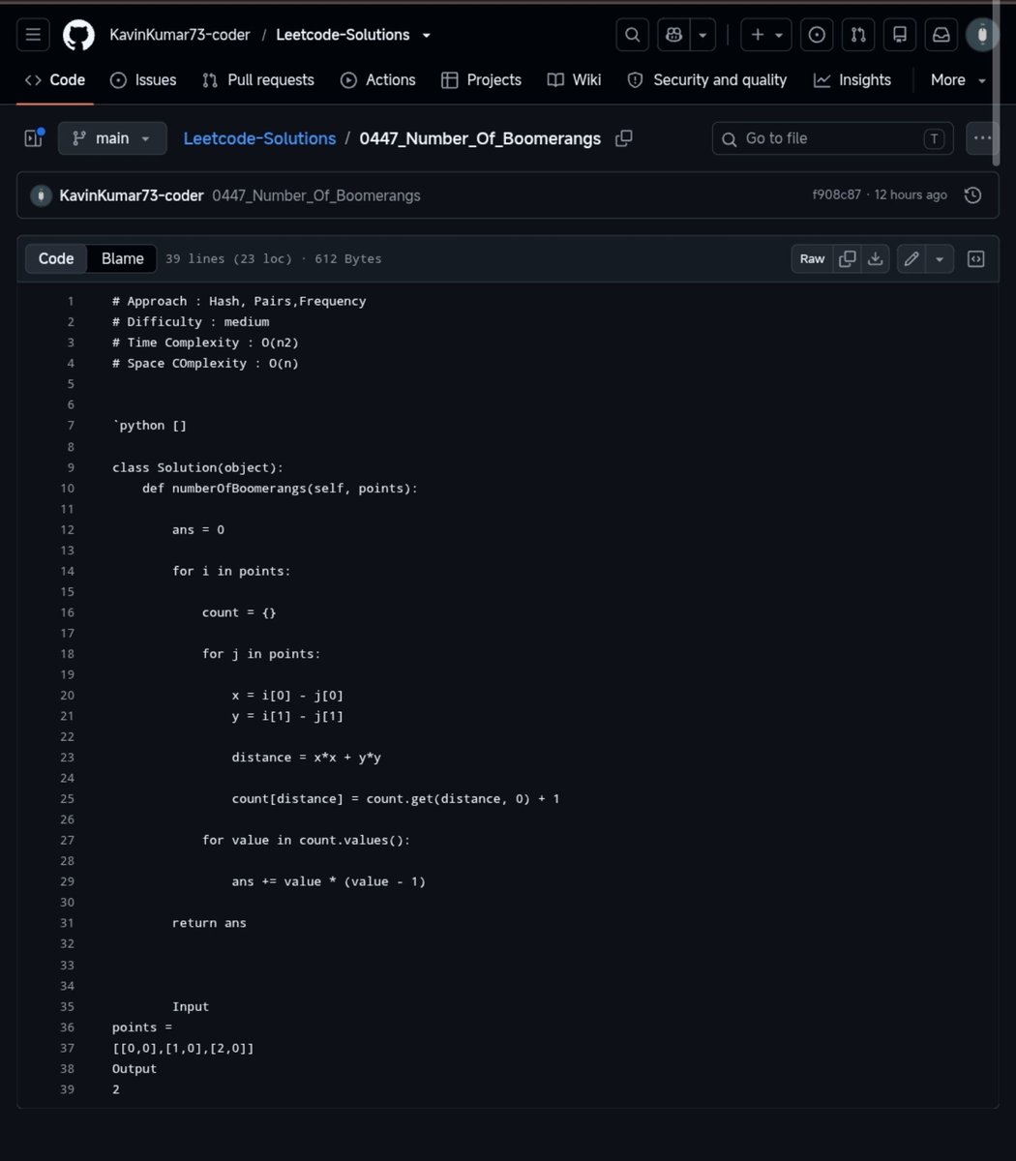Open the create new plus menu

[x=766, y=35]
